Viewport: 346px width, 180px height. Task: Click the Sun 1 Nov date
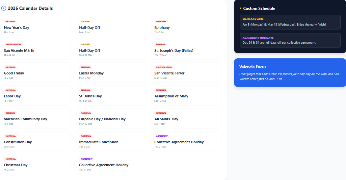tap(160, 124)
